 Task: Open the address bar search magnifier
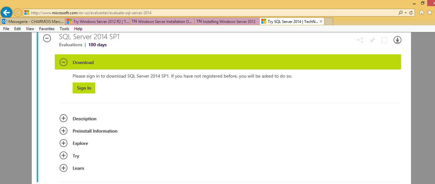point(401,13)
